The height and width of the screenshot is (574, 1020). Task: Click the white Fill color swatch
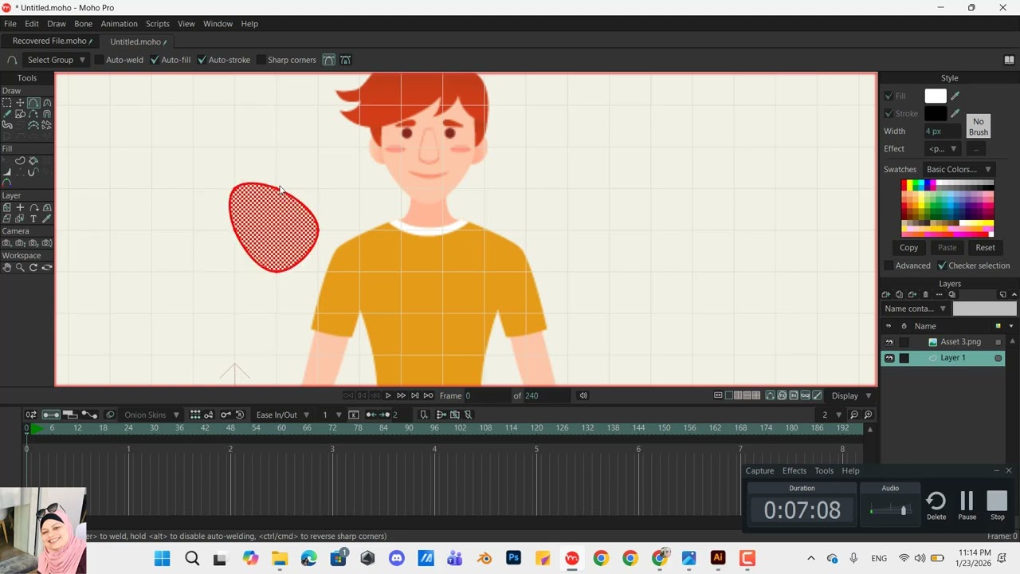pos(936,96)
